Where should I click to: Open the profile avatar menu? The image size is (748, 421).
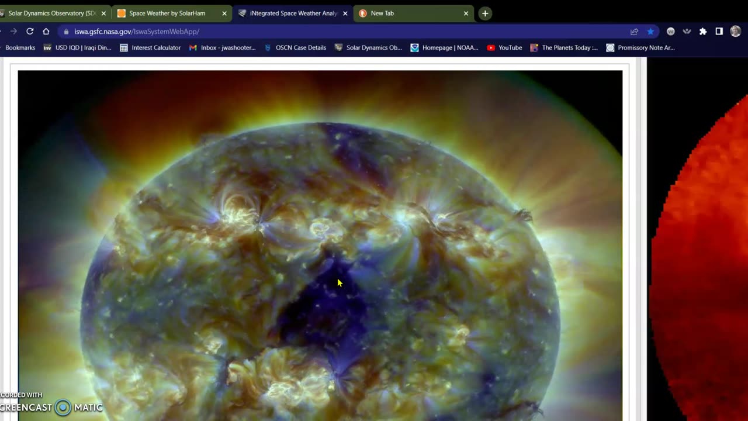(x=736, y=32)
